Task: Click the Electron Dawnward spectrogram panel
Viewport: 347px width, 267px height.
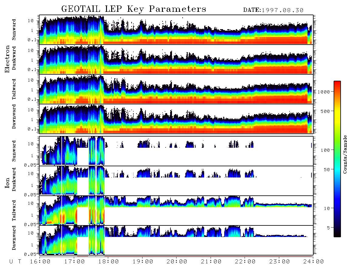Action: click(176, 119)
